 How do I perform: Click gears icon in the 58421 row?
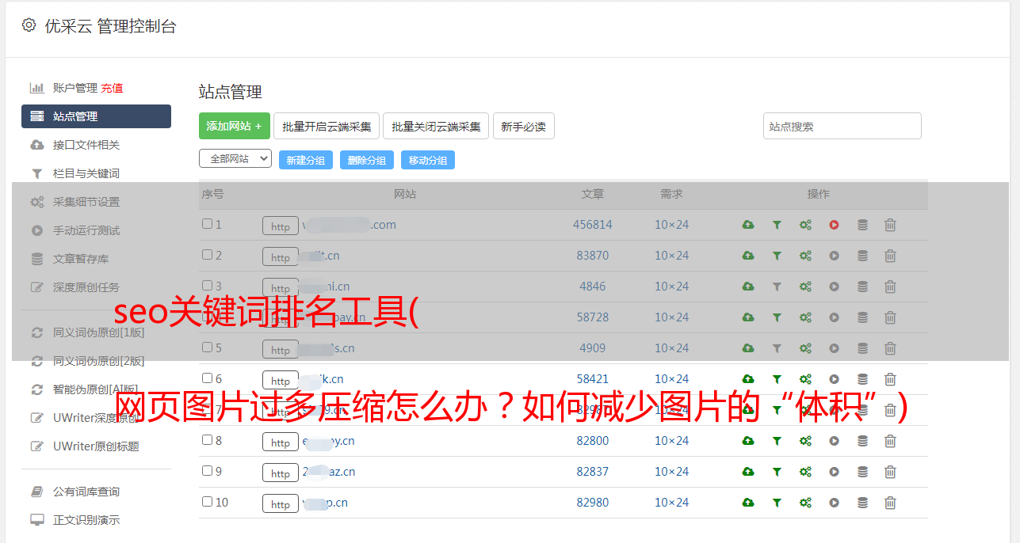pyautogui.click(x=805, y=379)
